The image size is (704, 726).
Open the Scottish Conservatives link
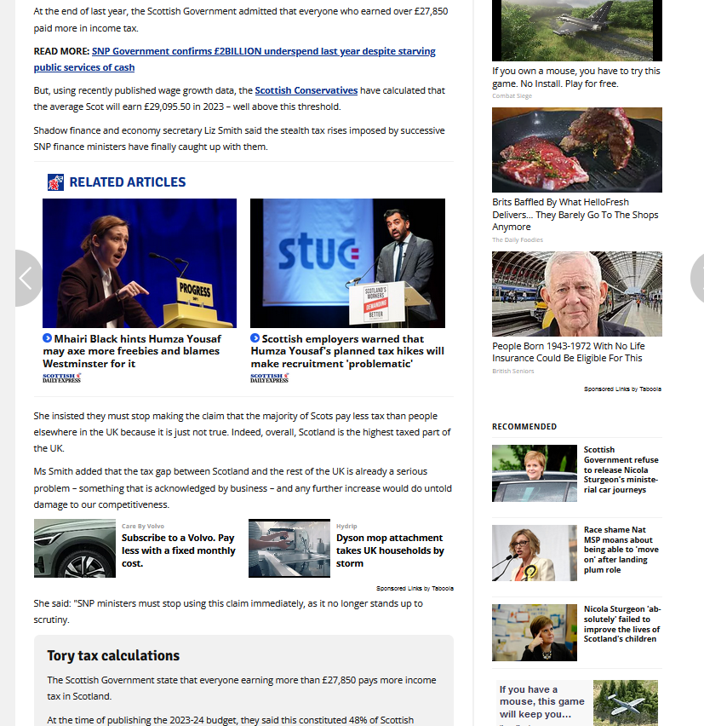click(306, 90)
